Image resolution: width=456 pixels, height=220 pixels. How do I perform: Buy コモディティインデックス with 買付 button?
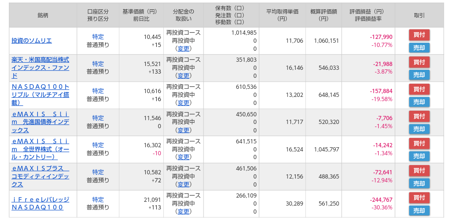pyautogui.click(x=419, y=170)
